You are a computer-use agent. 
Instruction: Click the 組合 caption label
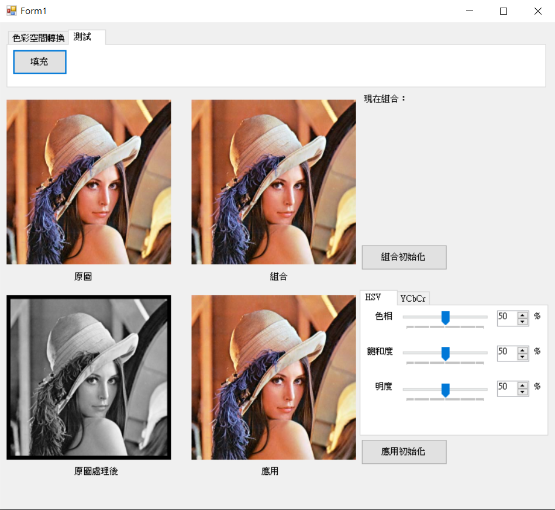point(278,277)
